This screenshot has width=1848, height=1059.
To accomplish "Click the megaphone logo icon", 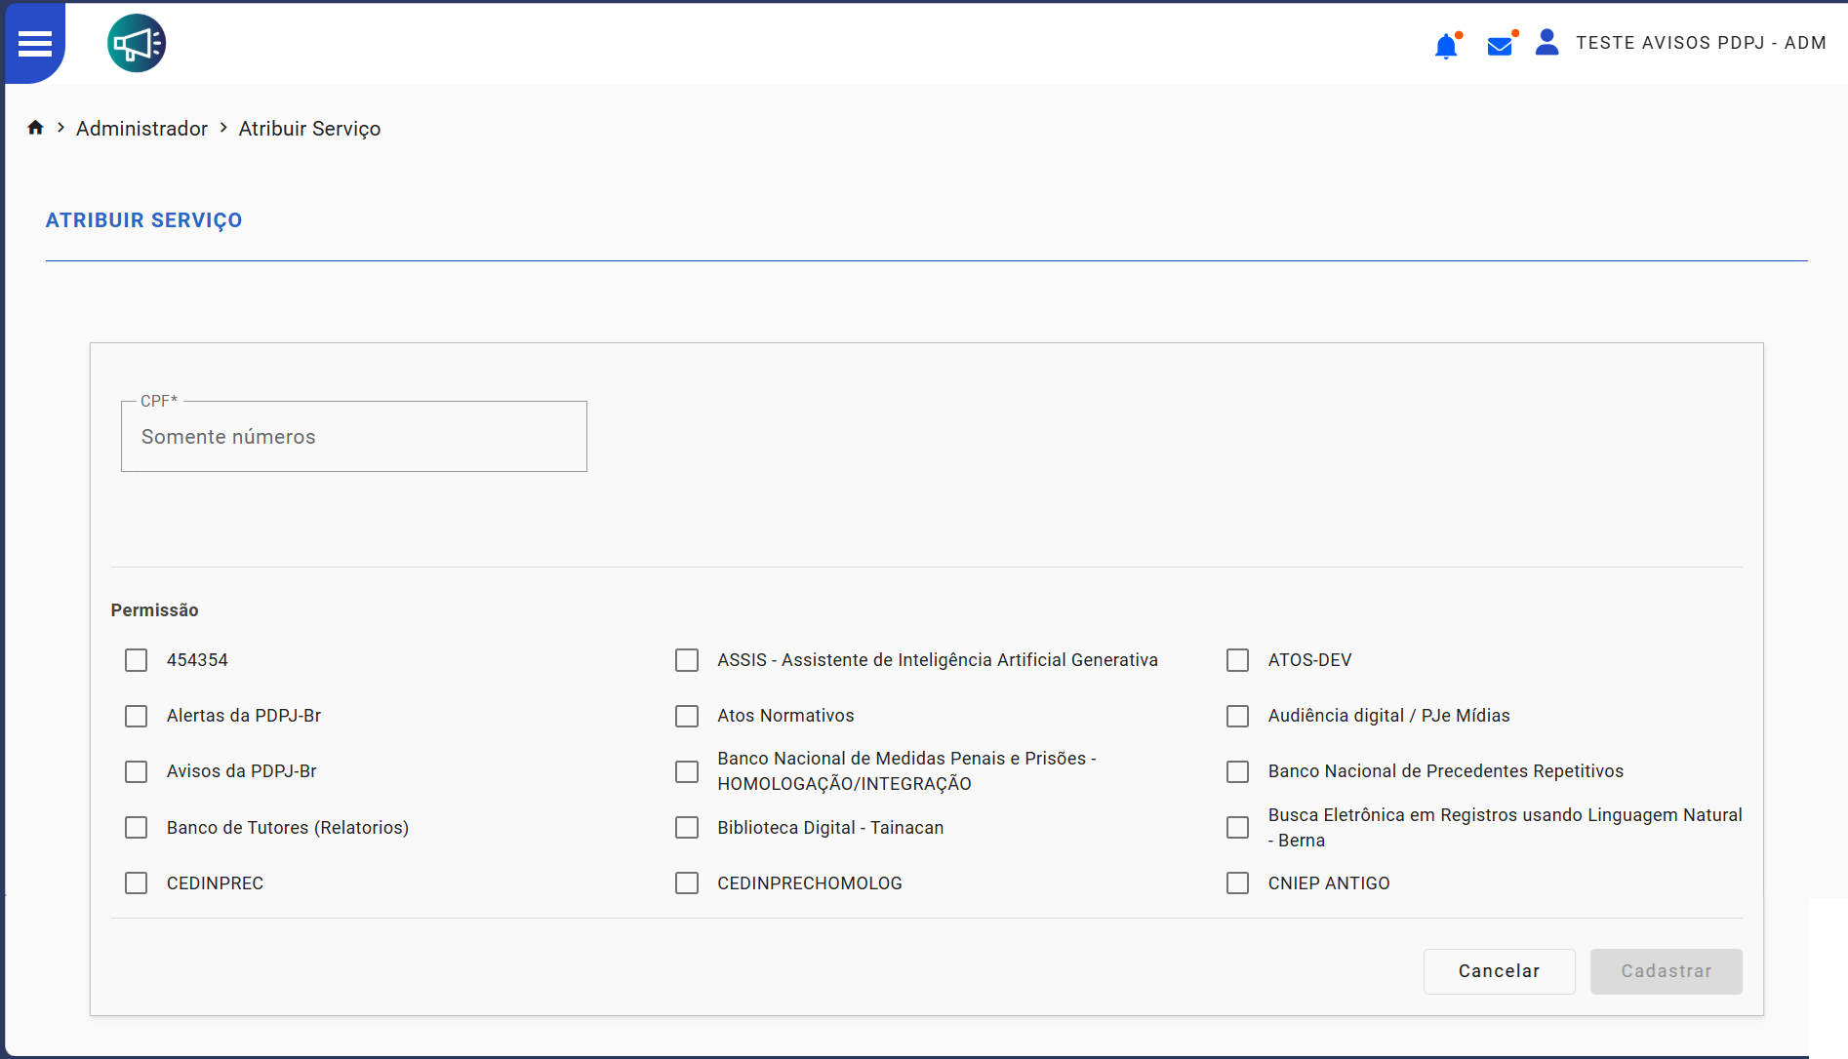I will pos(137,43).
